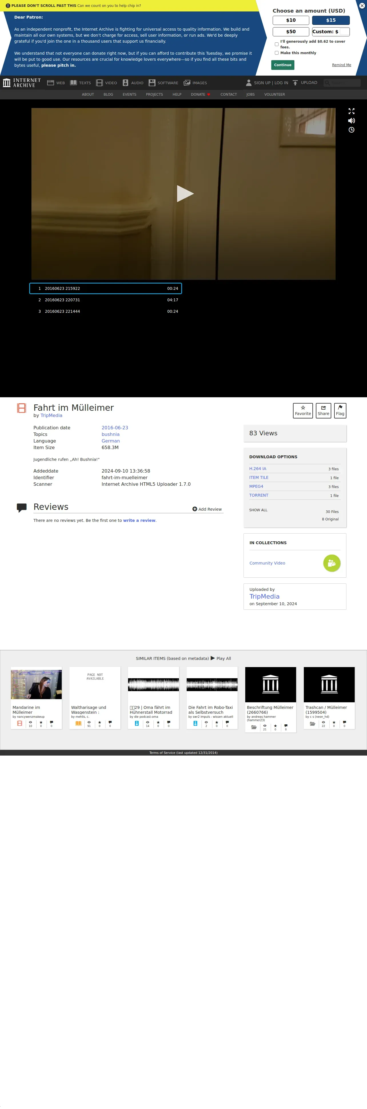Image resolution: width=367 pixels, height=1109 pixels.
Task: Open the TripMedia author link under title
Action: tap(51, 416)
